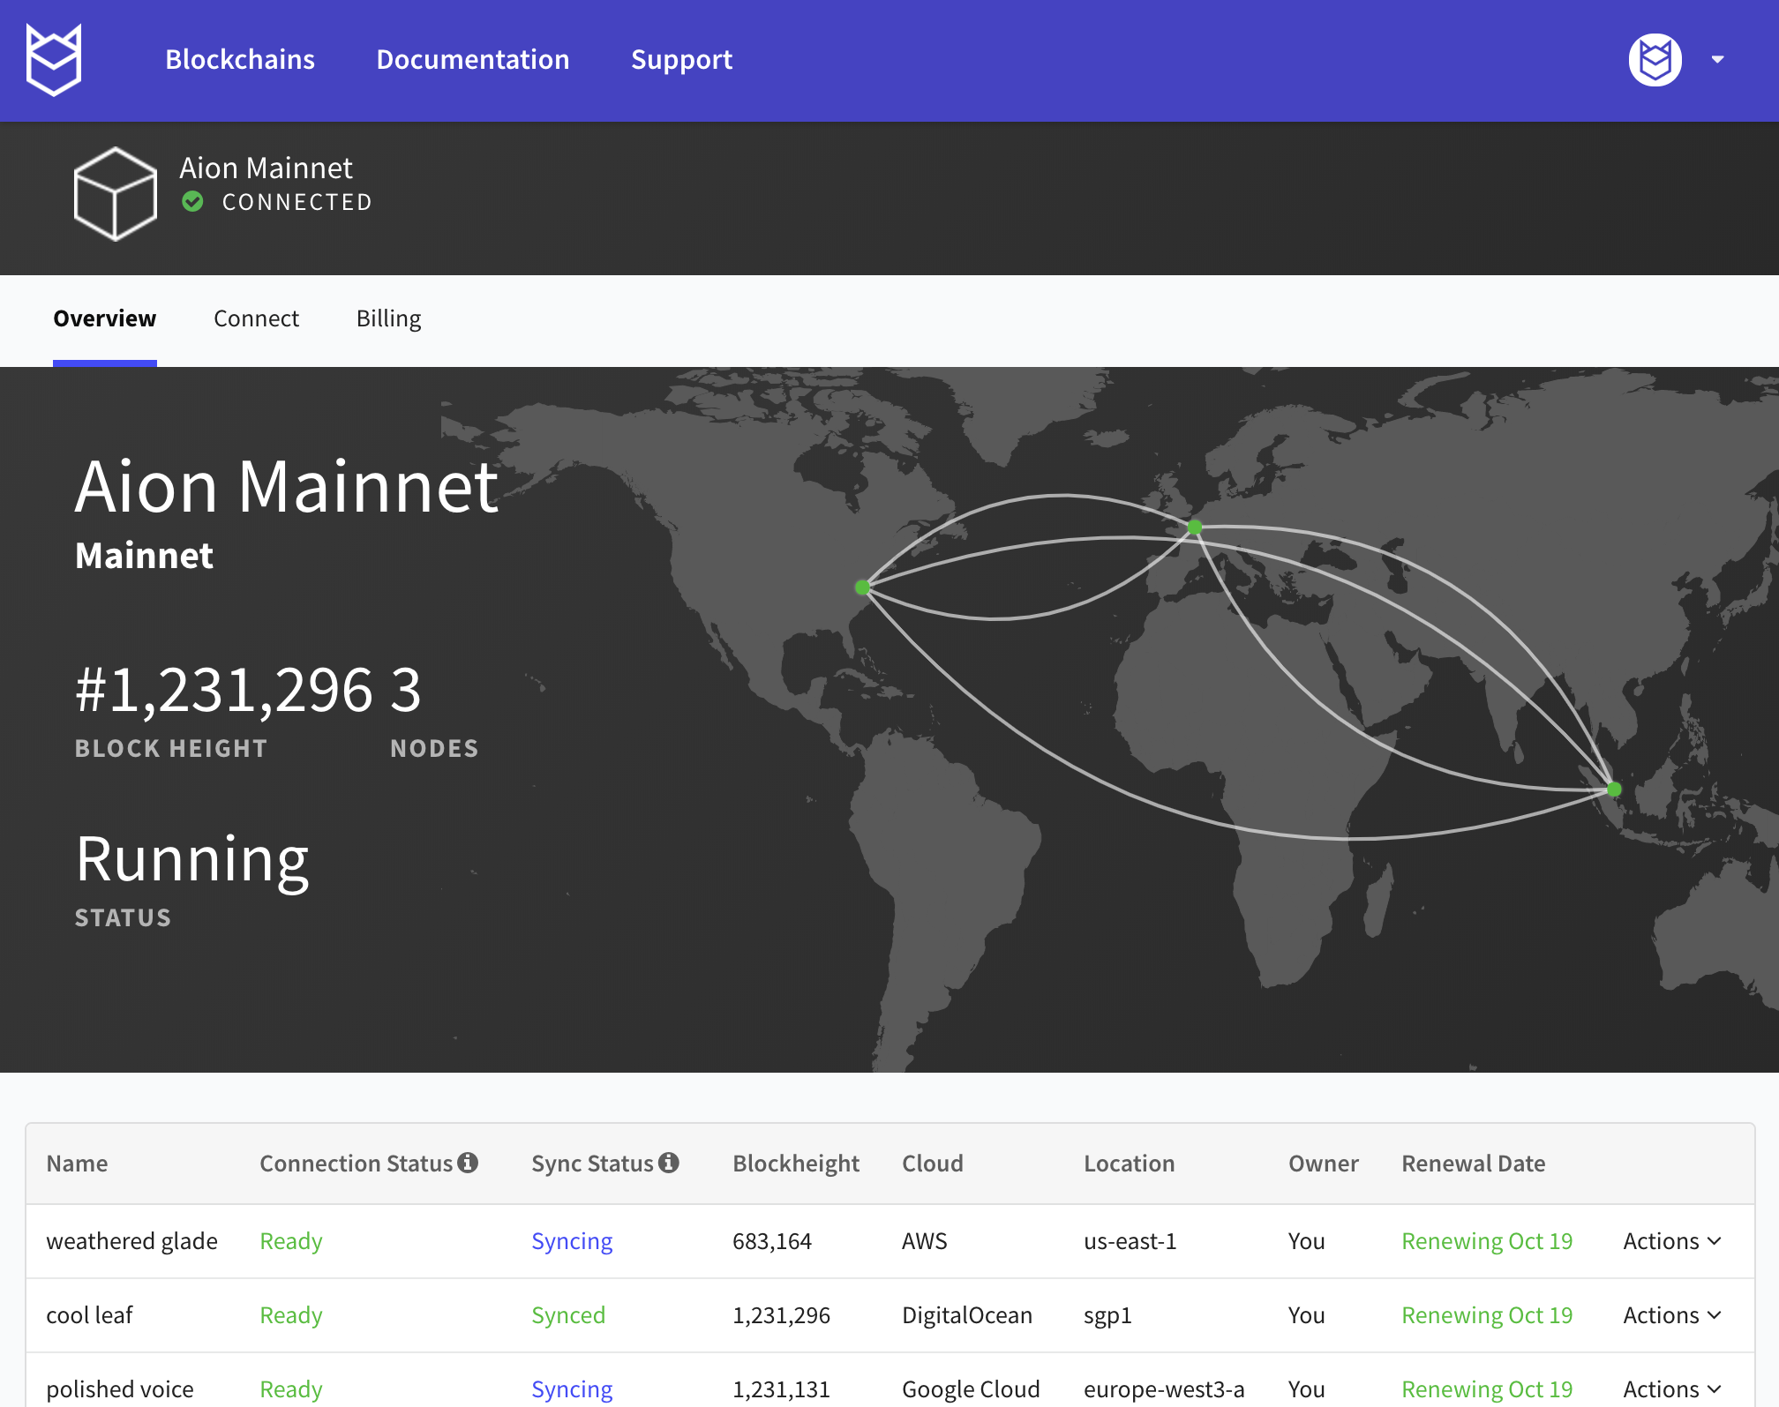1779x1407 pixels.
Task: Click the green connected checkmark icon
Action: 192,202
